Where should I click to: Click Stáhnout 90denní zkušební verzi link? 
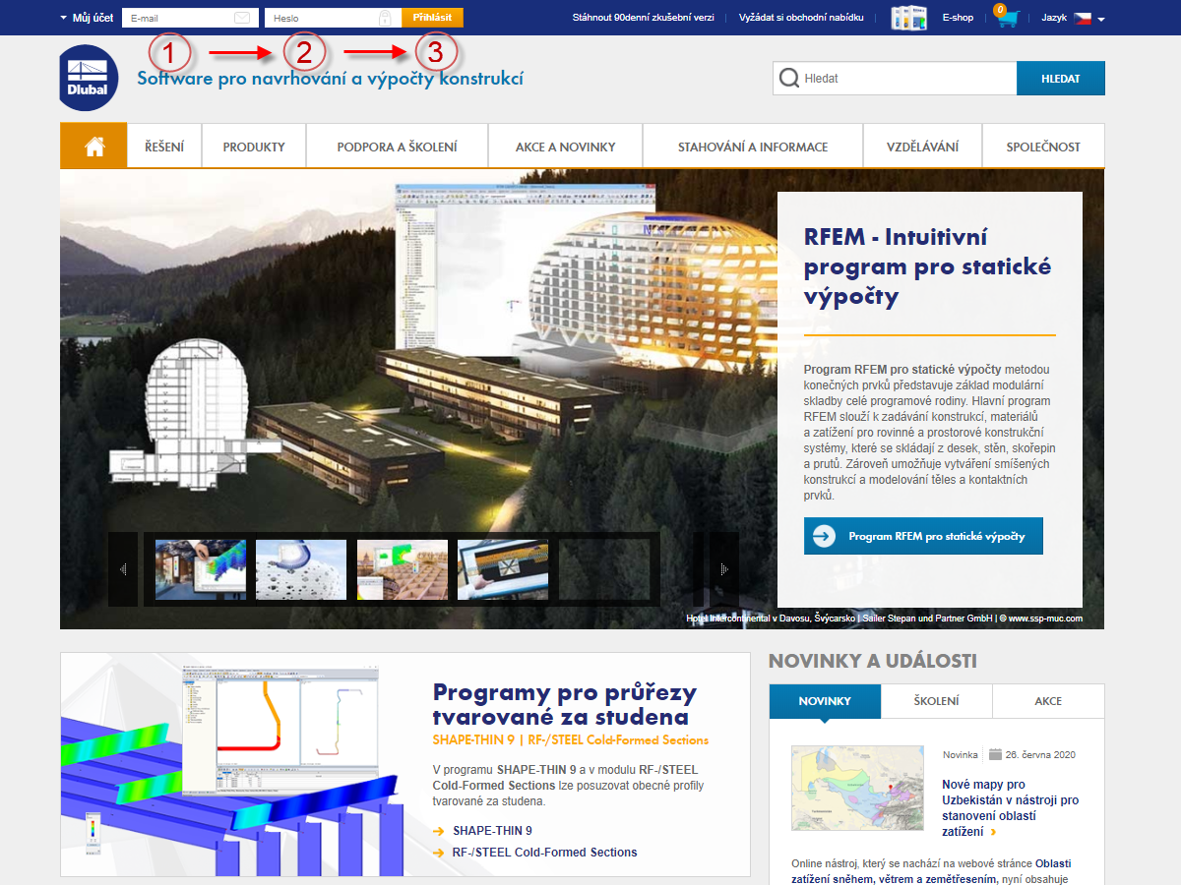pos(643,18)
